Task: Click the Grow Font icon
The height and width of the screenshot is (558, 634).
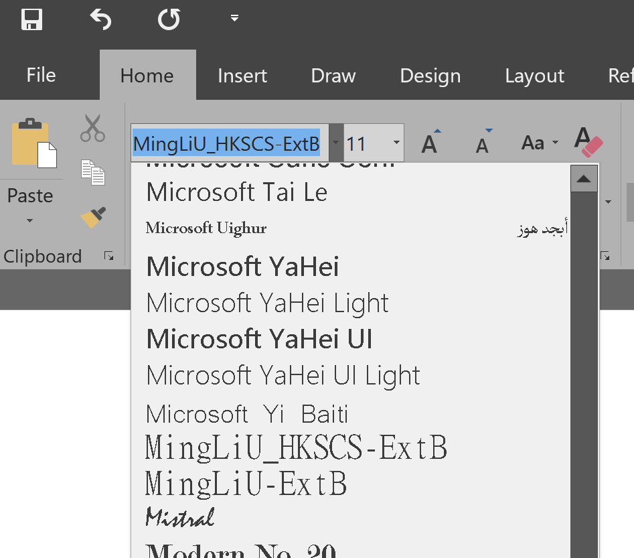Action: click(429, 141)
